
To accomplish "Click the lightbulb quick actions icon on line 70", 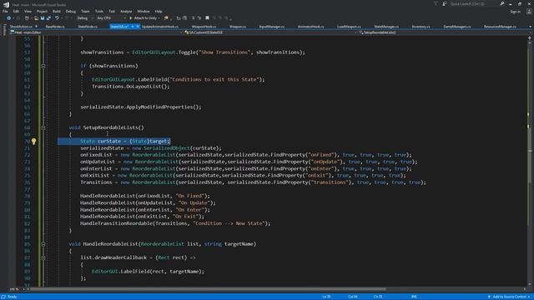I will click(x=33, y=141).
